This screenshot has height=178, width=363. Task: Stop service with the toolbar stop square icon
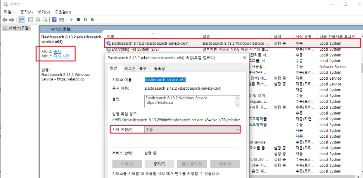pyautogui.click(x=78, y=20)
